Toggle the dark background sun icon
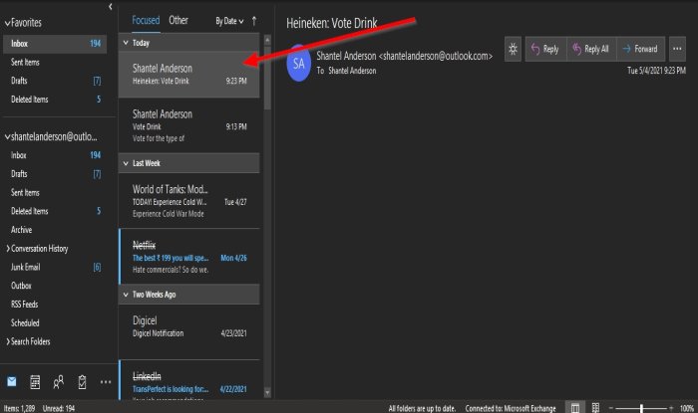This screenshot has width=698, height=413. (513, 49)
